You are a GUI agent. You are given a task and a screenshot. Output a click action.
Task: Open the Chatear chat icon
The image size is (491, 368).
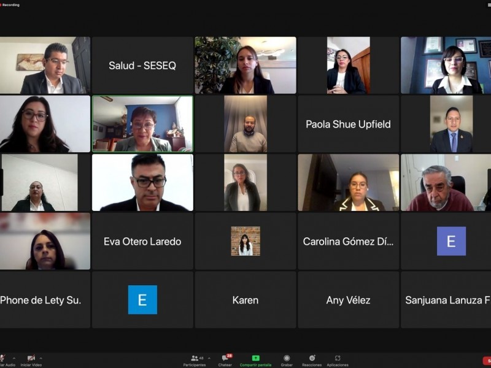click(225, 358)
